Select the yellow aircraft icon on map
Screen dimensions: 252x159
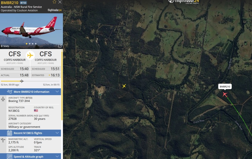point(124,86)
